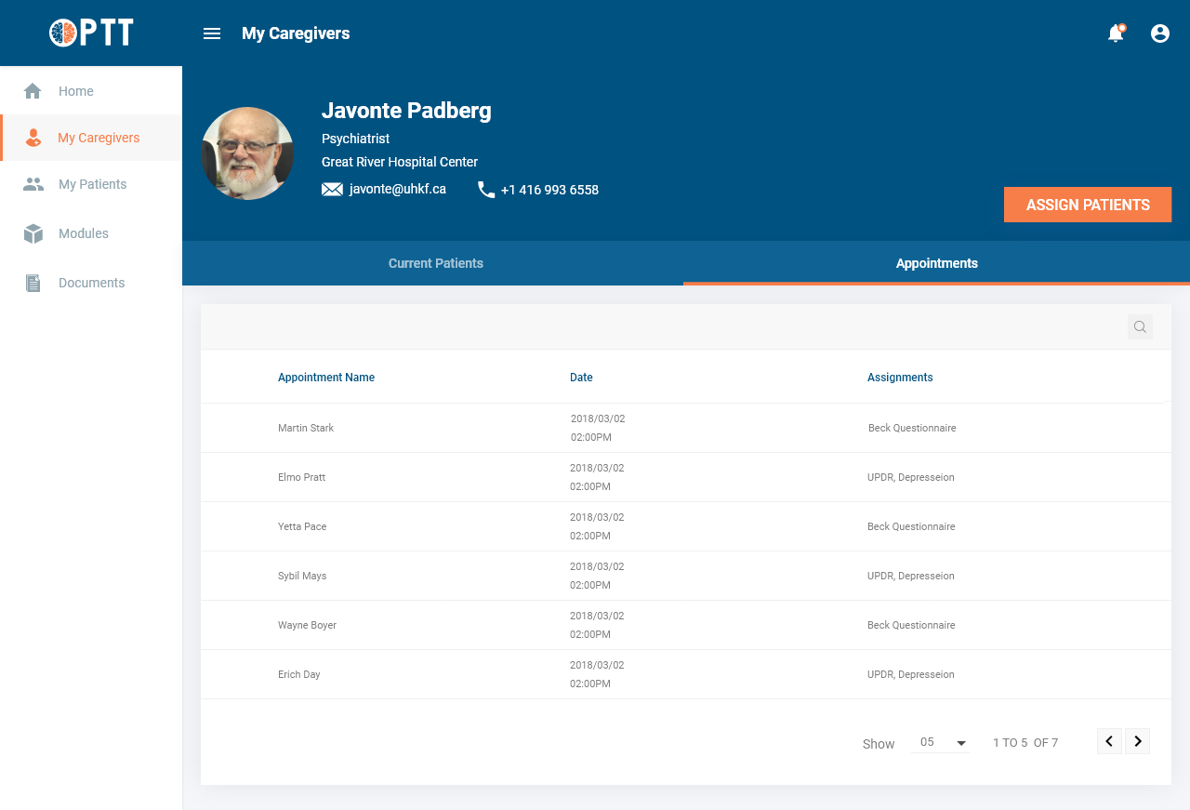Go to next page of appointments
The image size is (1190, 810).
[x=1138, y=741]
